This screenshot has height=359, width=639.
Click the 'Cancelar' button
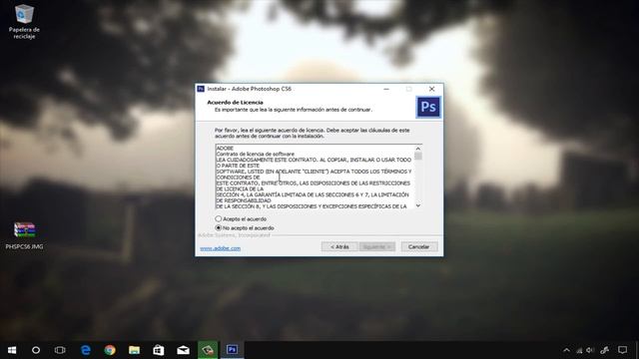419,246
